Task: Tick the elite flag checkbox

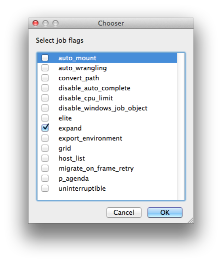Action: tap(45, 118)
